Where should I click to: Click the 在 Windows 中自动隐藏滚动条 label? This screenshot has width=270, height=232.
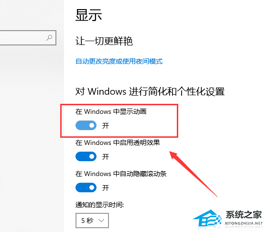click(x=121, y=174)
